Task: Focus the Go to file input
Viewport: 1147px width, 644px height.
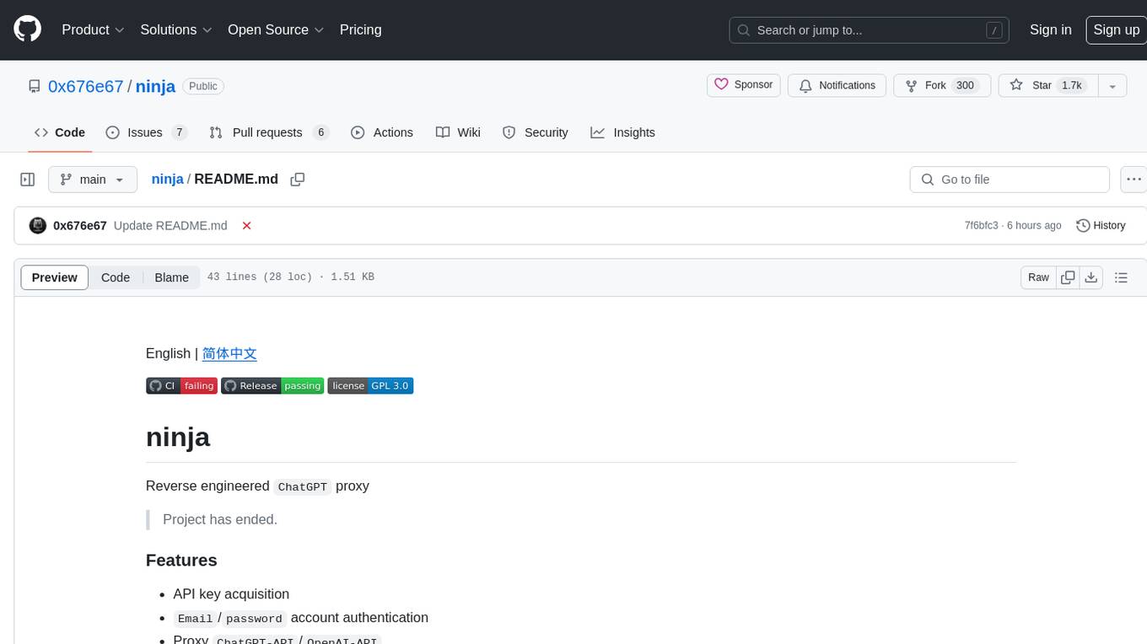Action: [x=1010, y=180]
